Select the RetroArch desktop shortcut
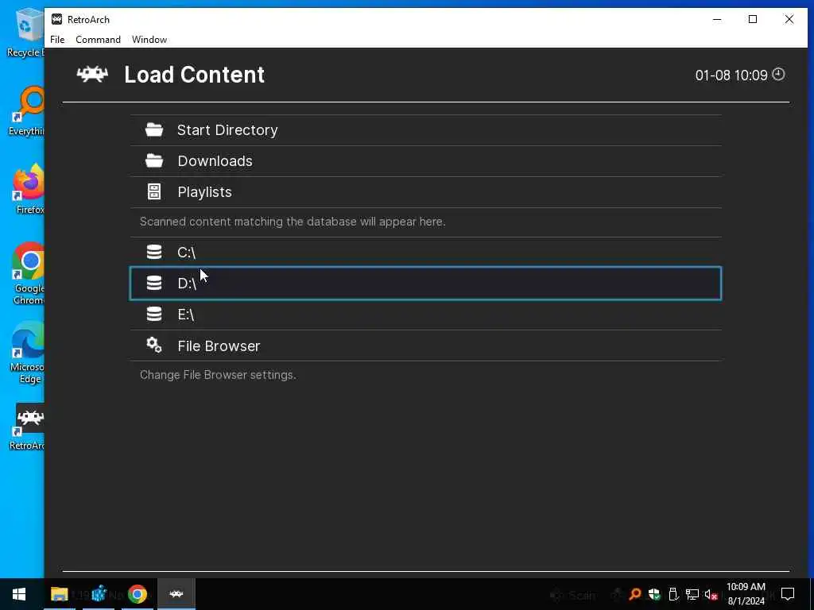 (x=26, y=427)
